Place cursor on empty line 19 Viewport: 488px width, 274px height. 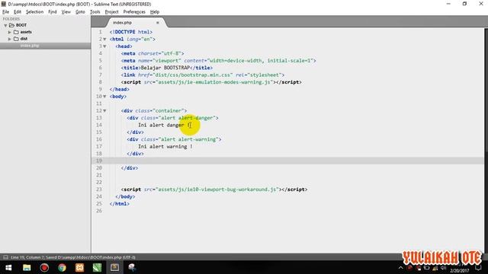[287, 161]
